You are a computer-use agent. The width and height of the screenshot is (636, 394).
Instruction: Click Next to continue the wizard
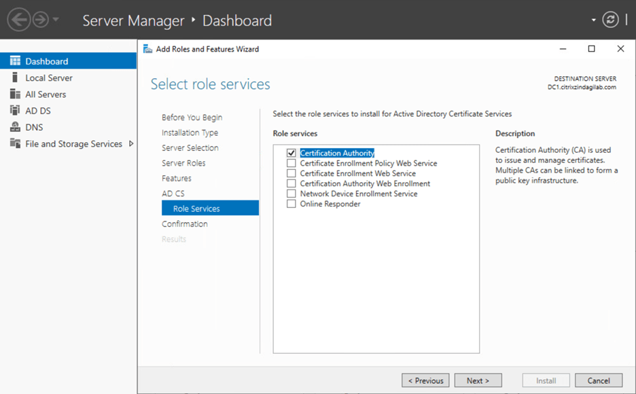(478, 380)
